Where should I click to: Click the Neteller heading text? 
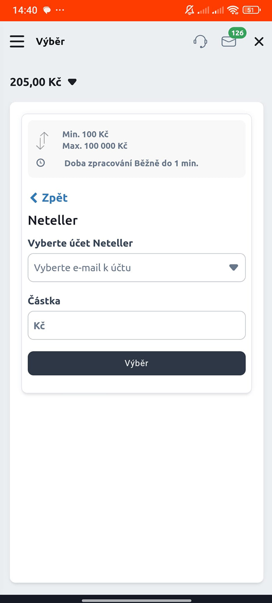coord(53,220)
